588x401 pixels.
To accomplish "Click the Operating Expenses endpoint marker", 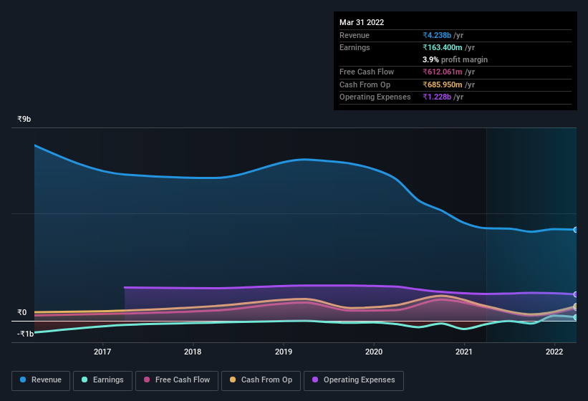I will click(576, 294).
